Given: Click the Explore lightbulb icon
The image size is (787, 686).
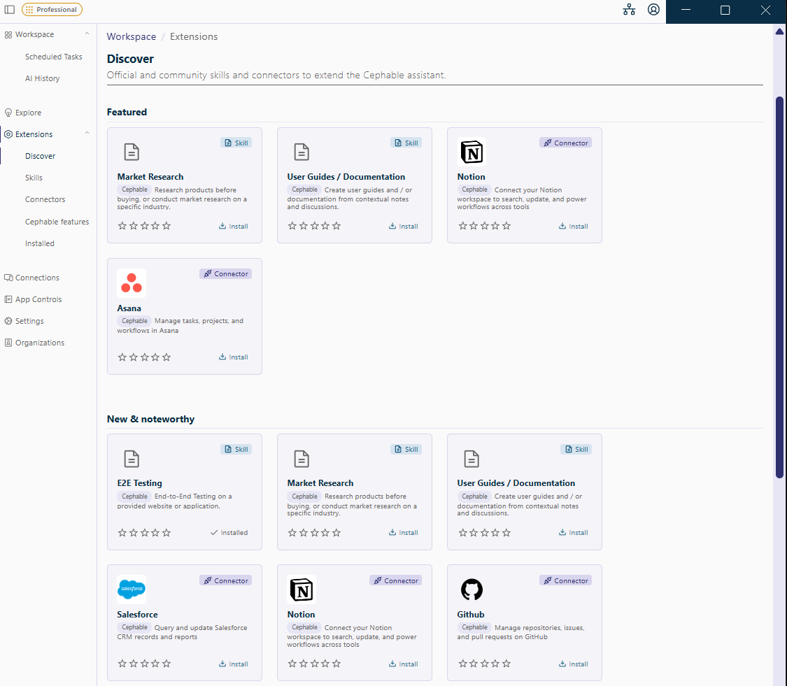Looking at the screenshot, I should tap(8, 113).
